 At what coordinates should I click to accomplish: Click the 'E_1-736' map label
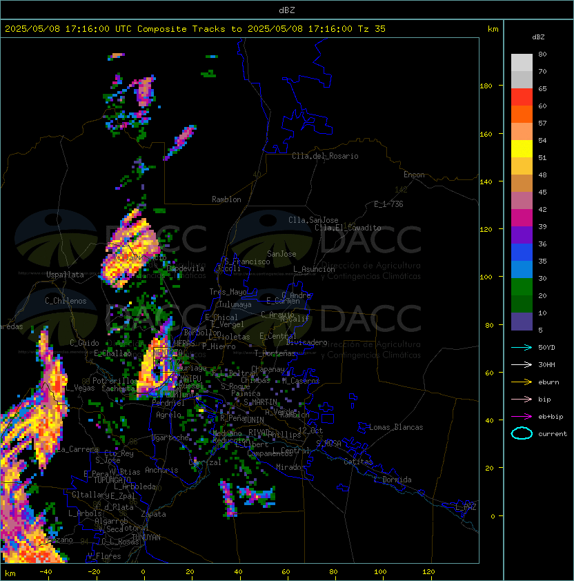tap(388, 204)
